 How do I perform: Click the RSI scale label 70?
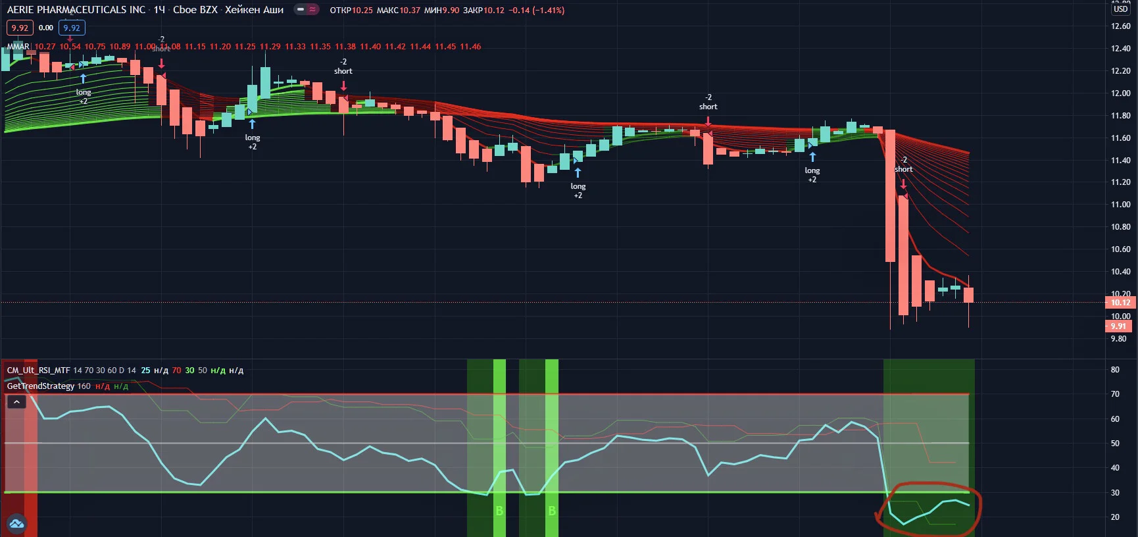point(1115,394)
